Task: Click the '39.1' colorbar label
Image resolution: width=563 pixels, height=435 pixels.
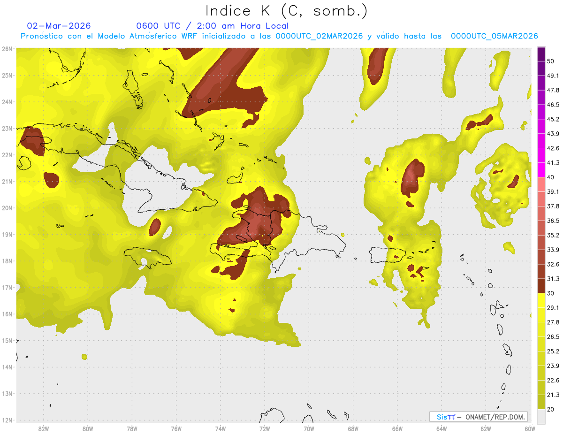Action: click(x=553, y=191)
